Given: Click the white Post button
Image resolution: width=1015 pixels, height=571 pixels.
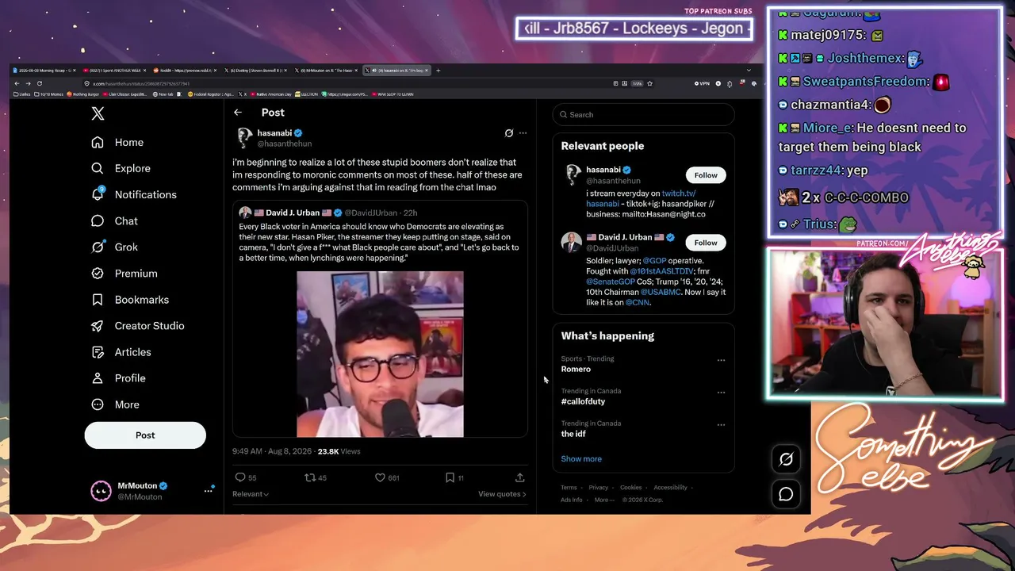Looking at the screenshot, I should [x=145, y=435].
